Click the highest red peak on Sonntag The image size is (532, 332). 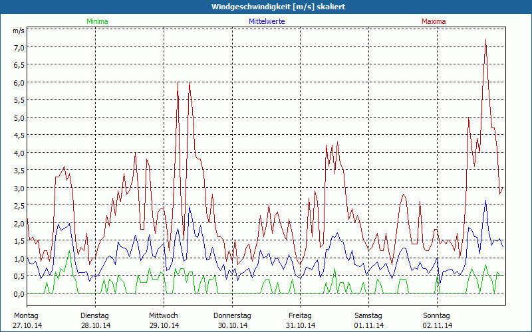(x=486, y=40)
